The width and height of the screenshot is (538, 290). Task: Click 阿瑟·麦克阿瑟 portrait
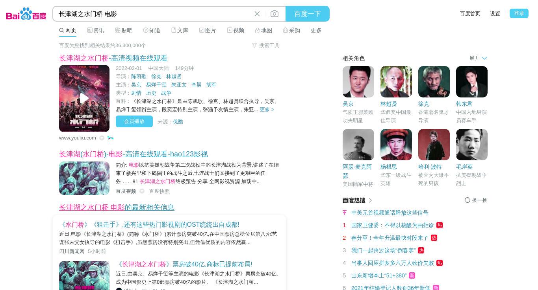pyautogui.click(x=358, y=145)
